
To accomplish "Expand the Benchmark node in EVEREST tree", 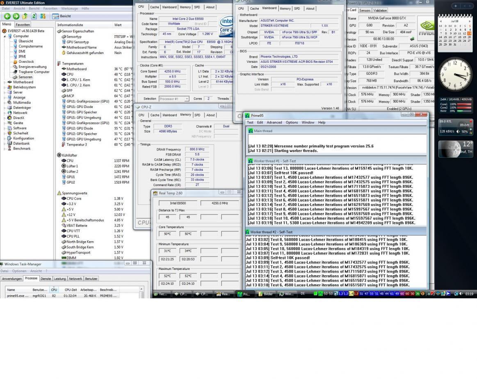I will tap(5, 149).
